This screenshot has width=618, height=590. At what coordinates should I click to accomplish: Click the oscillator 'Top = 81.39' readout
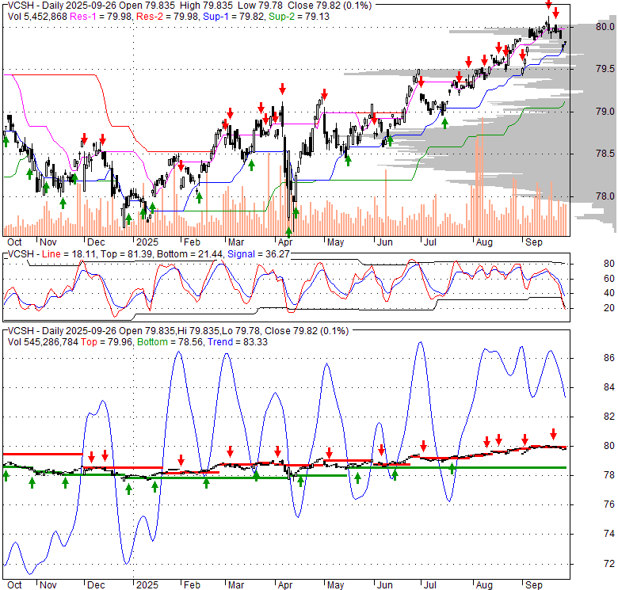click(x=126, y=254)
